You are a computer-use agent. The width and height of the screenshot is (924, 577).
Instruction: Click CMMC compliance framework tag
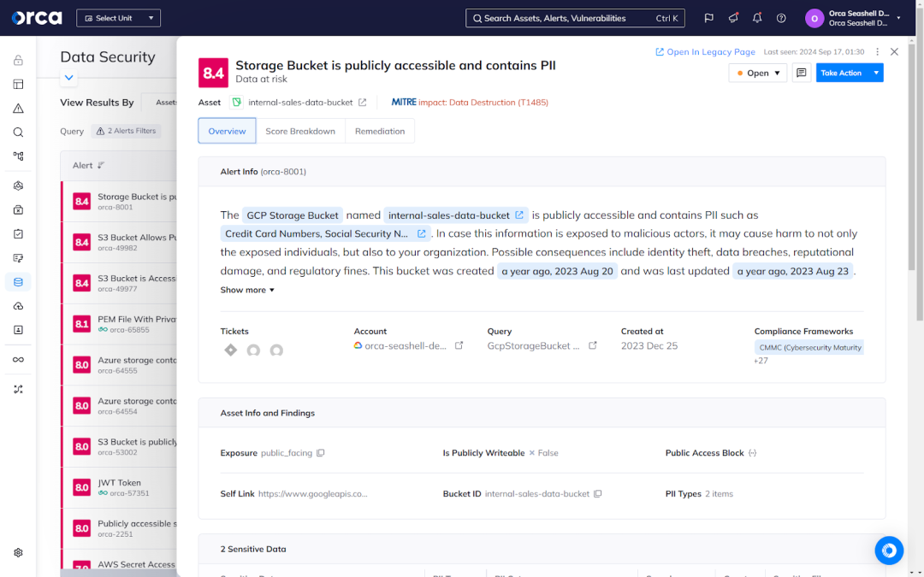click(809, 347)
